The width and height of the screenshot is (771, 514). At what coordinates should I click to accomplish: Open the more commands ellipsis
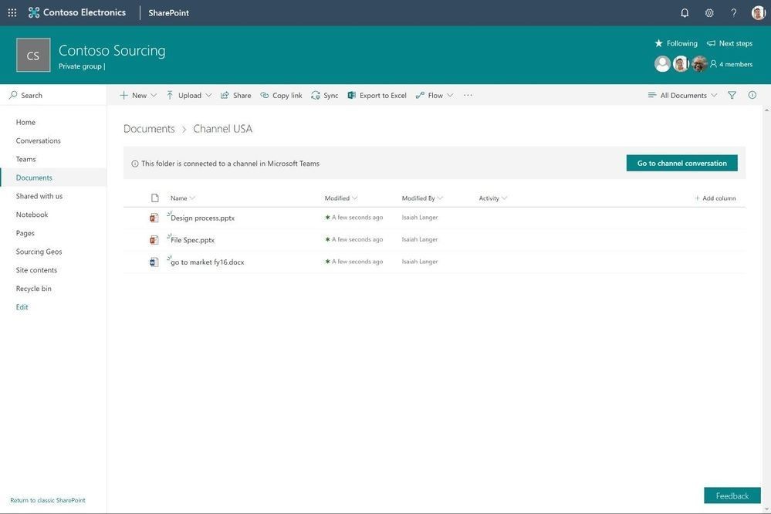tap(468, 96)
